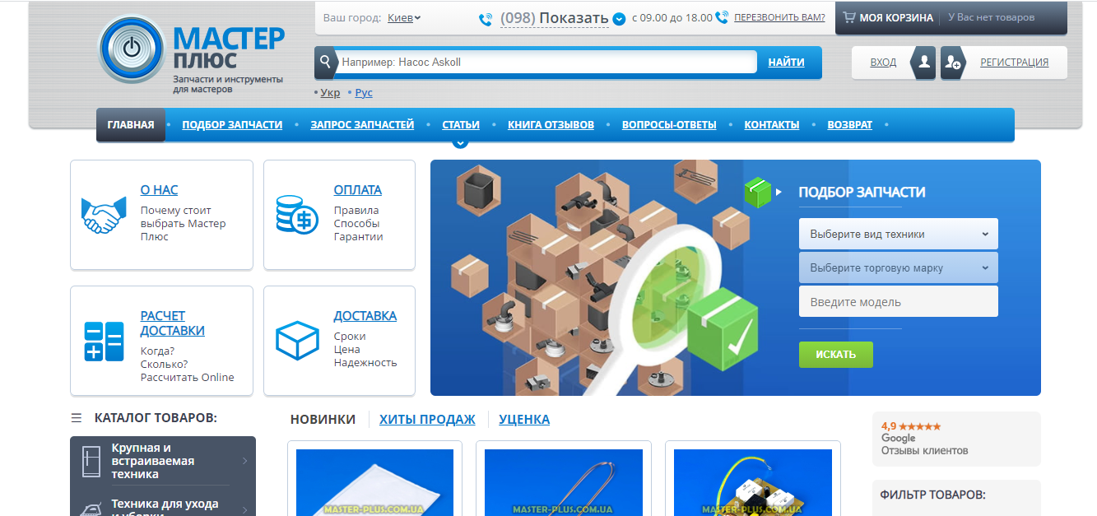
Task: Switch to the Хиты продаж tab
Action: tap(427, 420)
